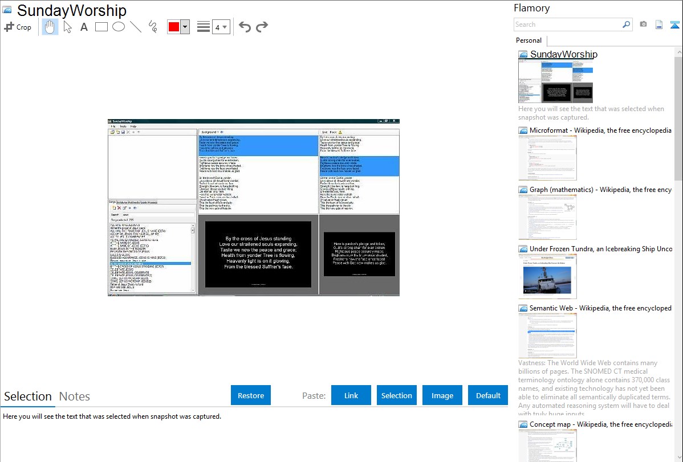Image resolution: width=683 pixels, height=462 pixels.
Task: Select the text annotation tool
Action: (84, 27)
